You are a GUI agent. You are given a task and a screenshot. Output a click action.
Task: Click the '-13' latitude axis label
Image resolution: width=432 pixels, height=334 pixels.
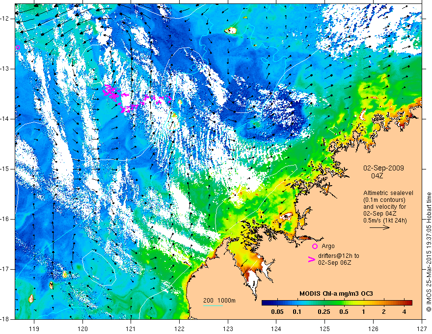click(5, 69)
